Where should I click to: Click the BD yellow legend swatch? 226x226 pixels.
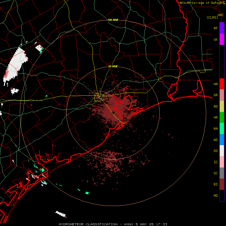[222, 106]
